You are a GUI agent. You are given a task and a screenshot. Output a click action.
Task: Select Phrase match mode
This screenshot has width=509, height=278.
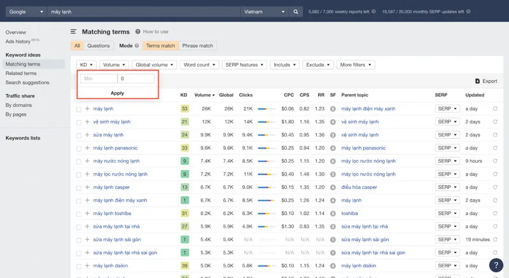(x=197, y=46)
